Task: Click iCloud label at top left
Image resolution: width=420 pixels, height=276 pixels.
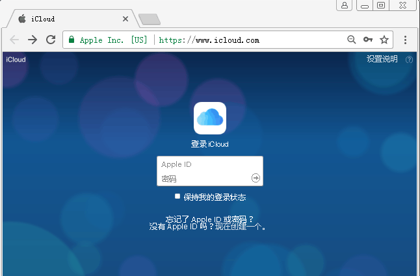Action: point(16,59)
